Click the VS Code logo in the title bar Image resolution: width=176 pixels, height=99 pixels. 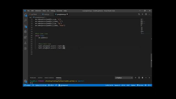tap(25, 11)
